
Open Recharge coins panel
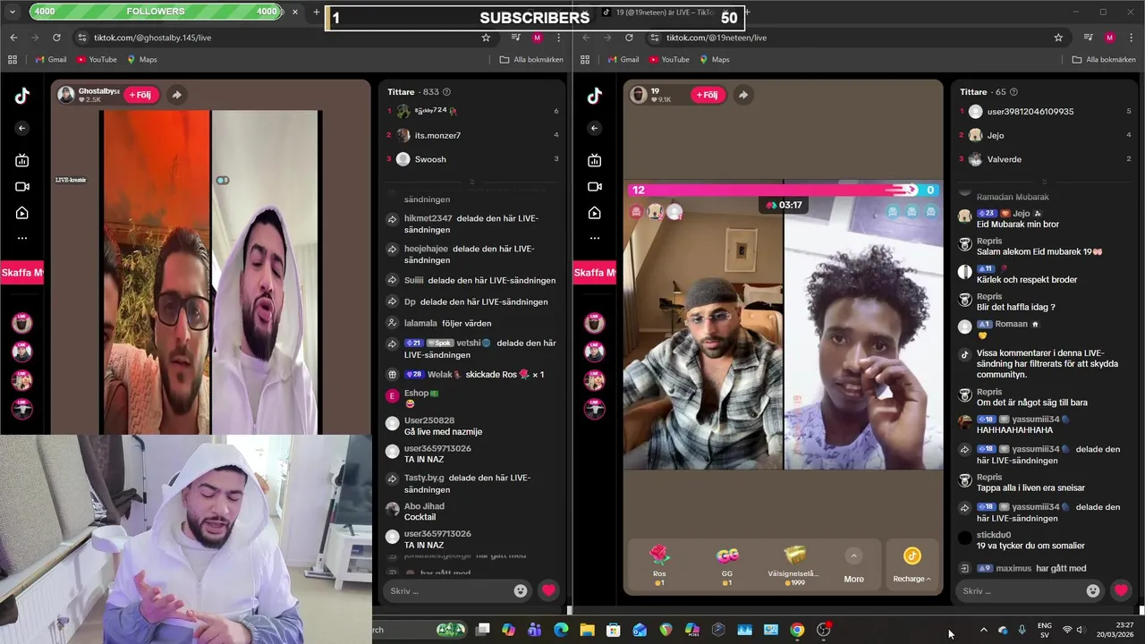click(x=912, y=565)
